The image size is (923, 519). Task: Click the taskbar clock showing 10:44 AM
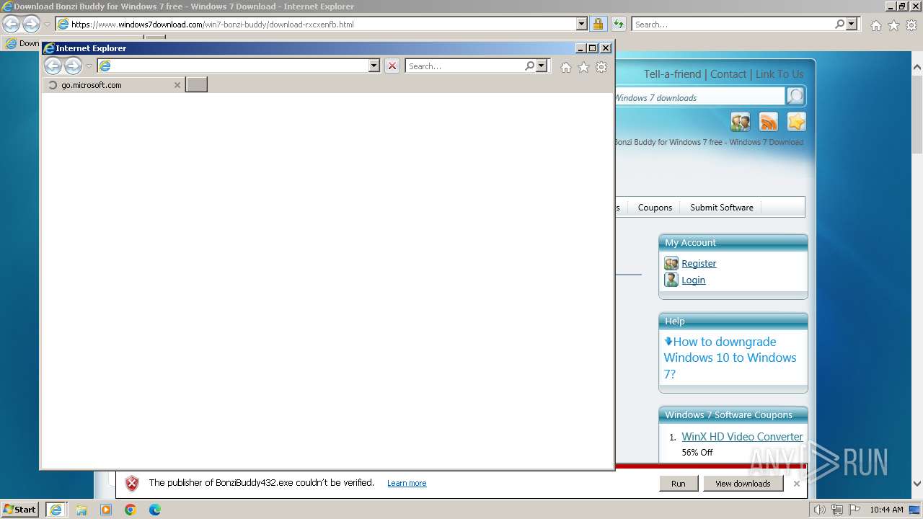886,510
